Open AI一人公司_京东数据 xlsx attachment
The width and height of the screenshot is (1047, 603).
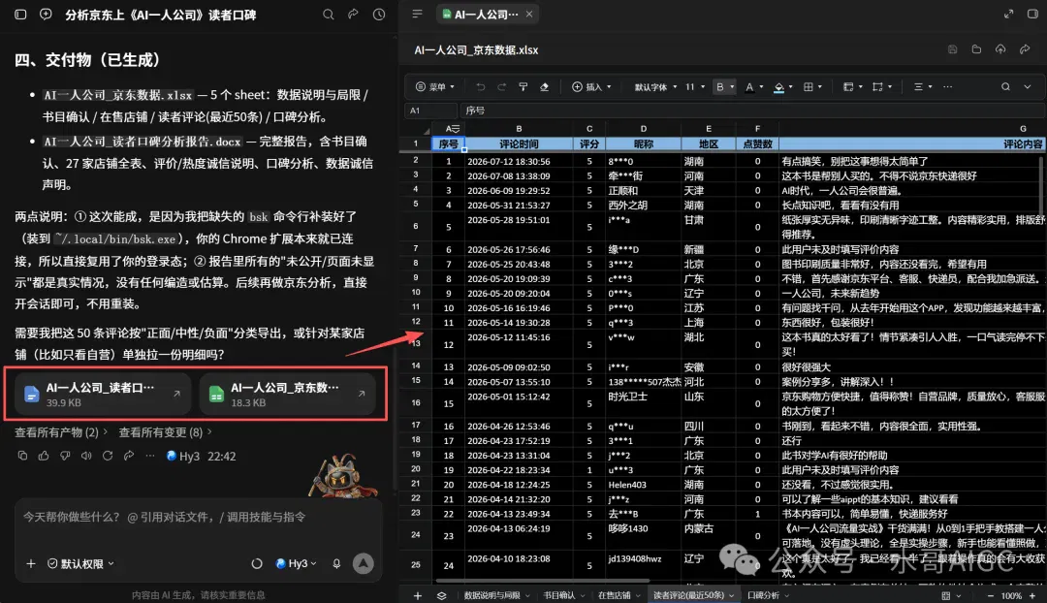pos(287,394)
